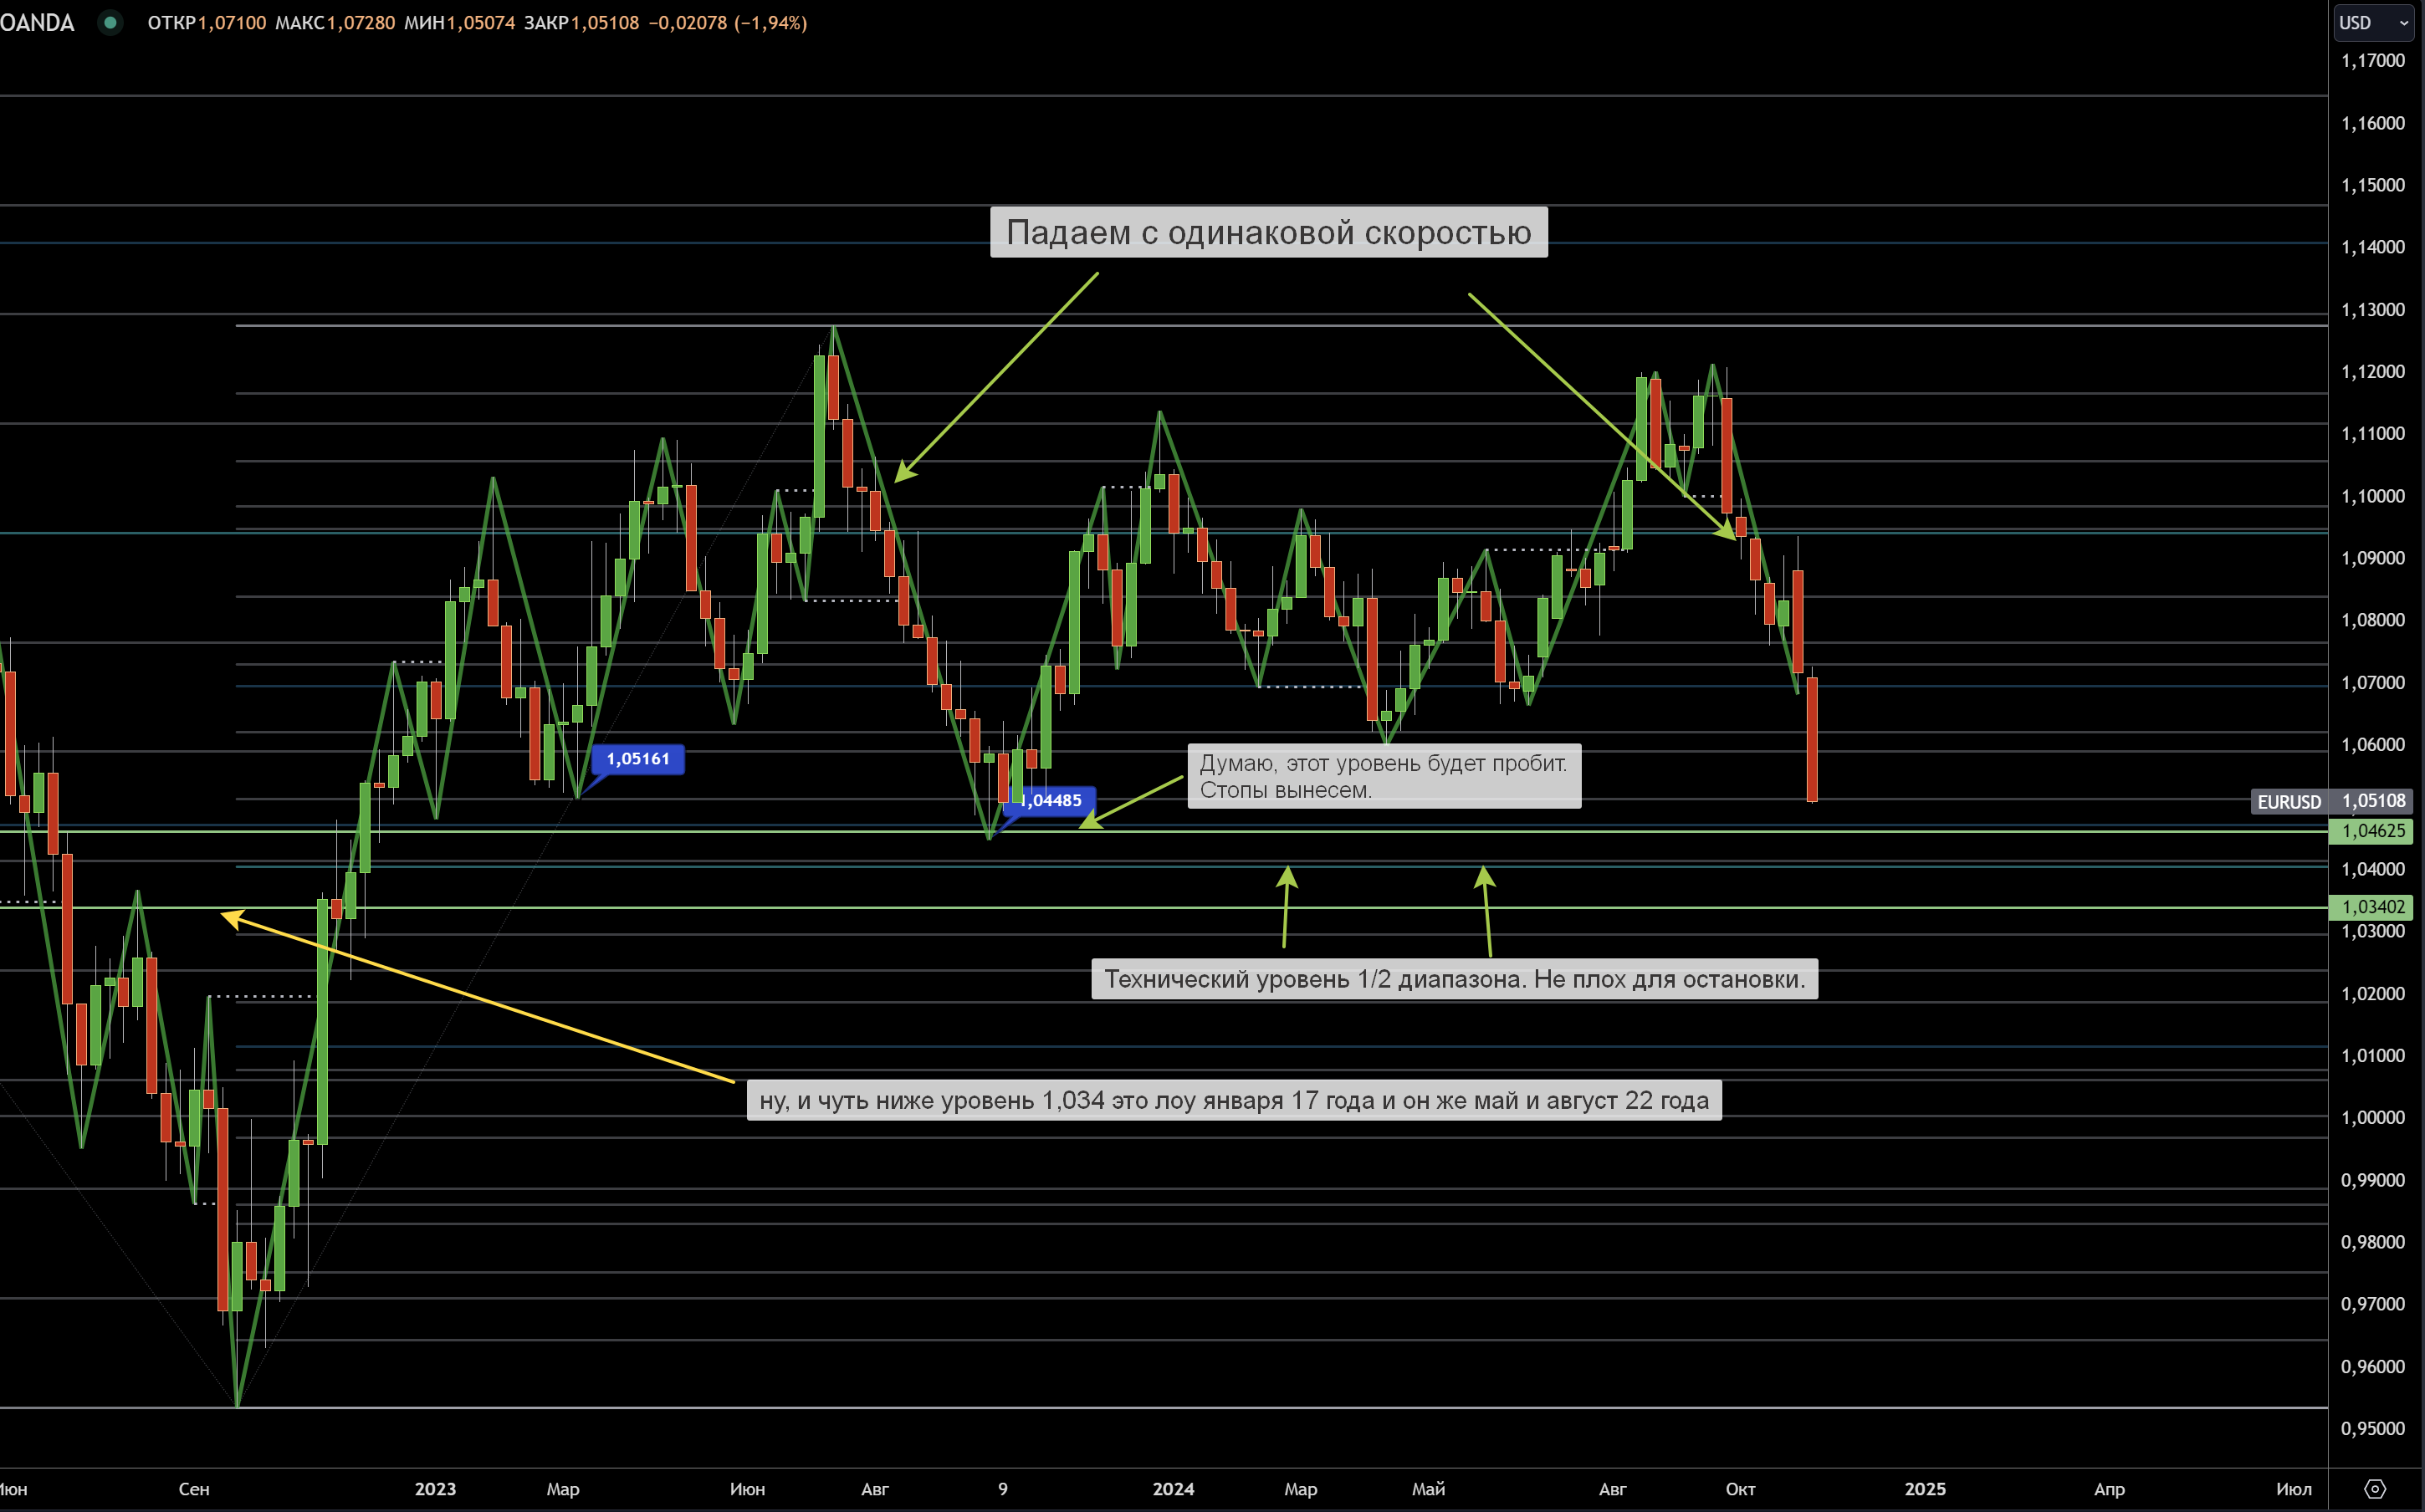The image size is (2425, 1512).
Task: Select the 1,03402 horizontal level label
Action: pyautogui.click(x=2371, y=907)
